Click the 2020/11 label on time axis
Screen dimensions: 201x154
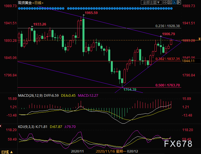tap(77, 151)
